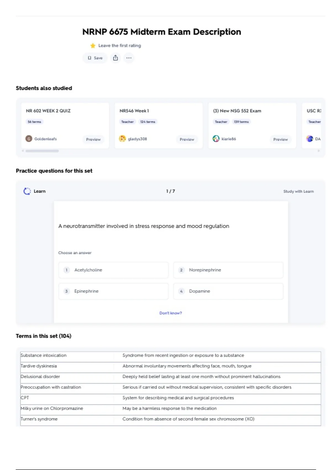This screenshot has height=470, width=332.
Task: Choose Epinephrine as the answer
Action: (113, 291)
